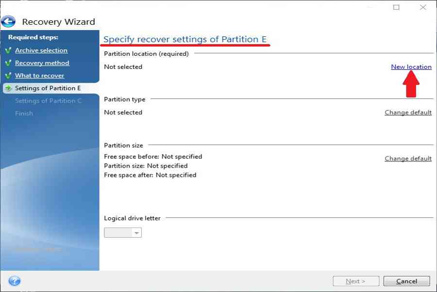Select the Finish step
This screenshot has width=437, height=292.
24,113
